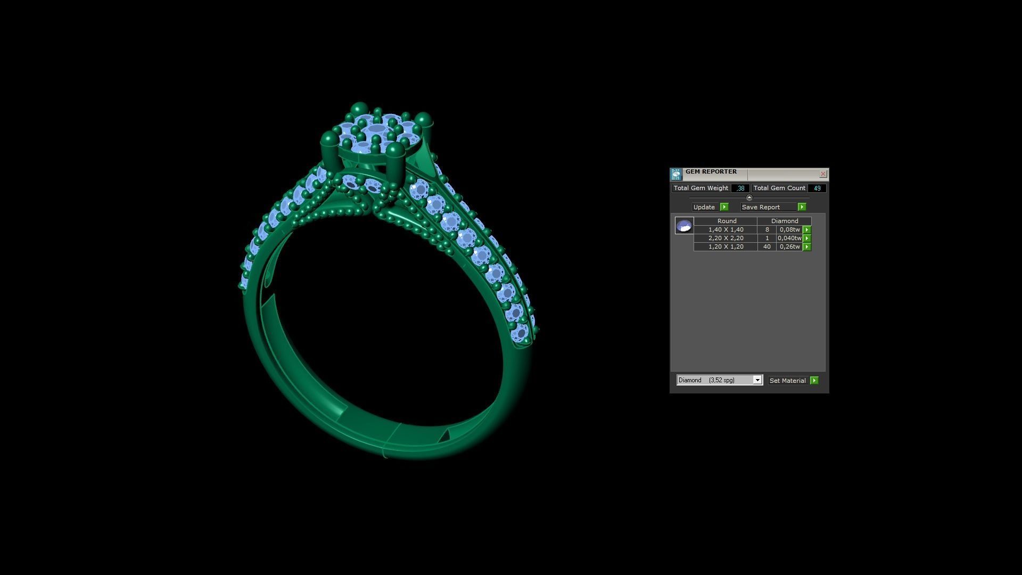1022x575 pixels.
Task: Click green arrow on 1,20 X 1,20 row
Action: point(807,247)
